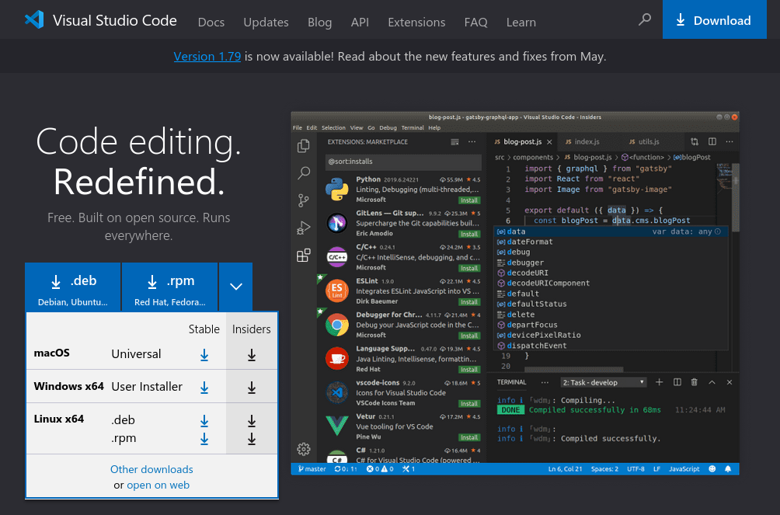The width and height of the screenshot is (780, 515).
Task: Open the Selection menu in VS Code window
Action: [333, 128]
